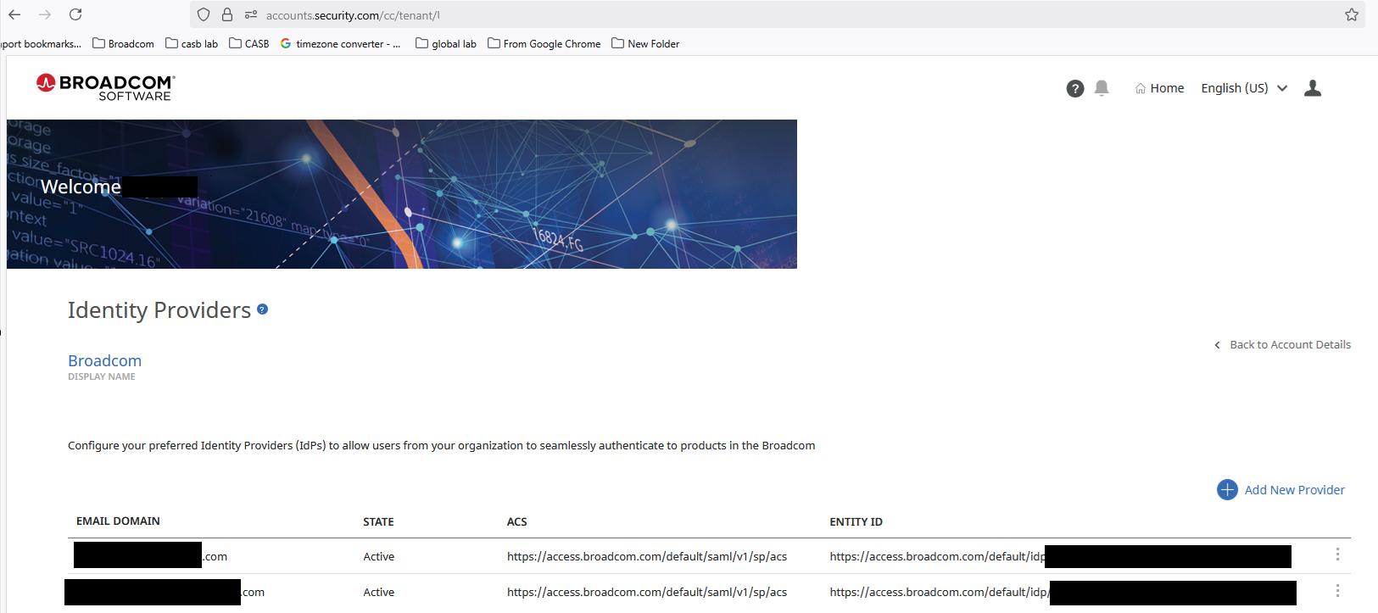Image resolution: width=1378 pixels, height=613 pixels.
Task: Add a new identity provider
Action: (x=1280, y=489)
